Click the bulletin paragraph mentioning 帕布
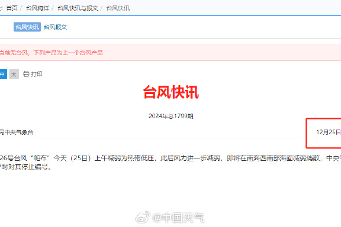Image resolution: width=341 pixels, height=227 pixels. click(x=170, y=162)
